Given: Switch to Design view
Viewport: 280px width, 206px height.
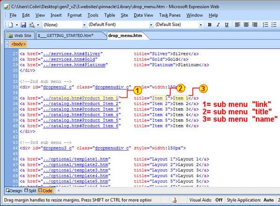Looking at the screenshot, I should pos(13,191).
